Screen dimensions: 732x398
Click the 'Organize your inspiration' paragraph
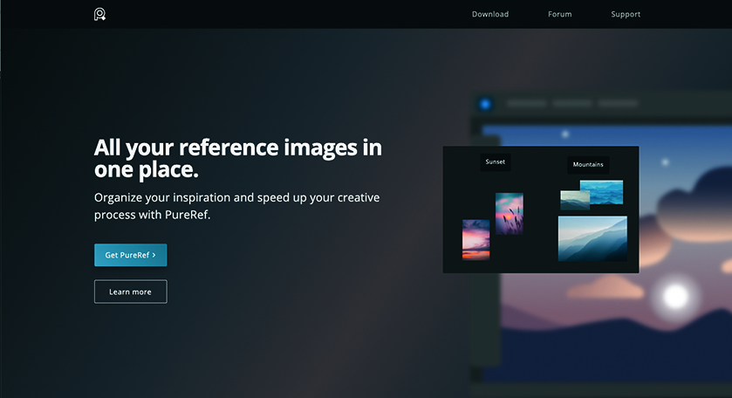(237, 206)
